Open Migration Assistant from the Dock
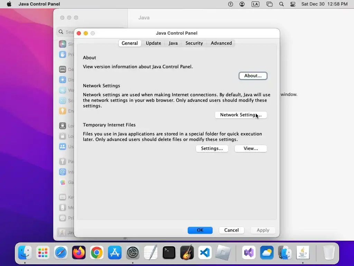Screen dimensions: 354x266 point(285,252)
